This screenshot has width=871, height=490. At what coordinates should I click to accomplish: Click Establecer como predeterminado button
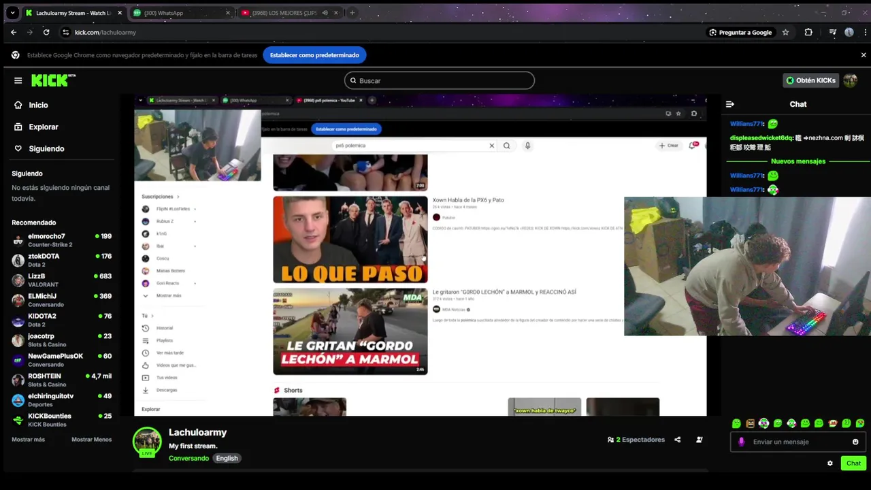314,55
